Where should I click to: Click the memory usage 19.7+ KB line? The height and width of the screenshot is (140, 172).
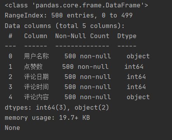(x=47, y=118)
